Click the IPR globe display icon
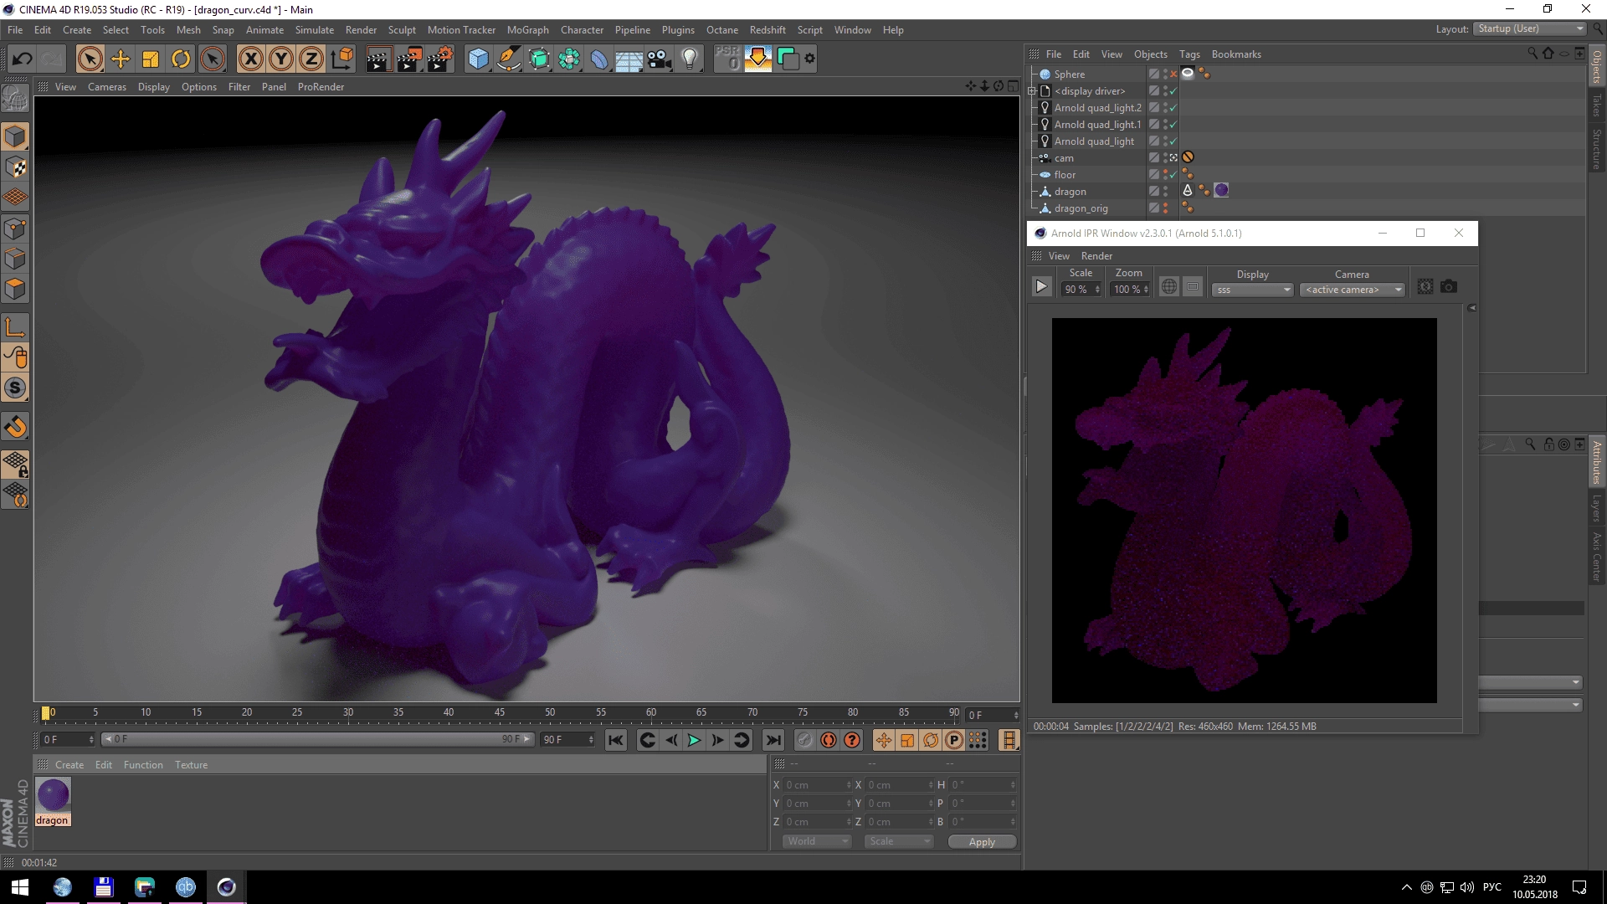This screenshot has height=904, width=1607. point(1169,286)
